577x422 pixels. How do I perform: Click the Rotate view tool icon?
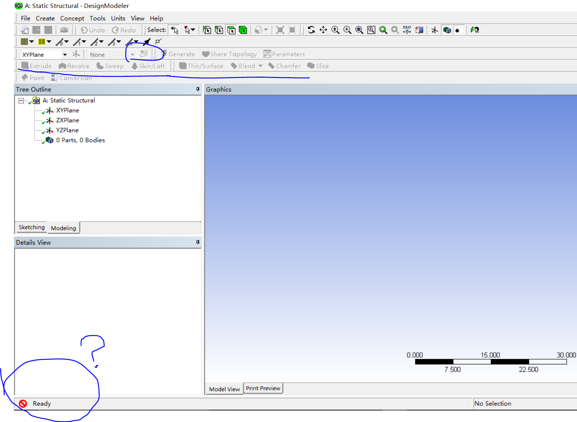311,30
